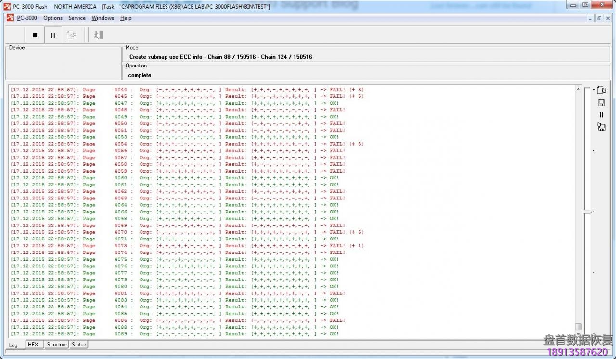Stop the running task with the square button
Viewport: 616px width, 359px height.
coord(35,35)
